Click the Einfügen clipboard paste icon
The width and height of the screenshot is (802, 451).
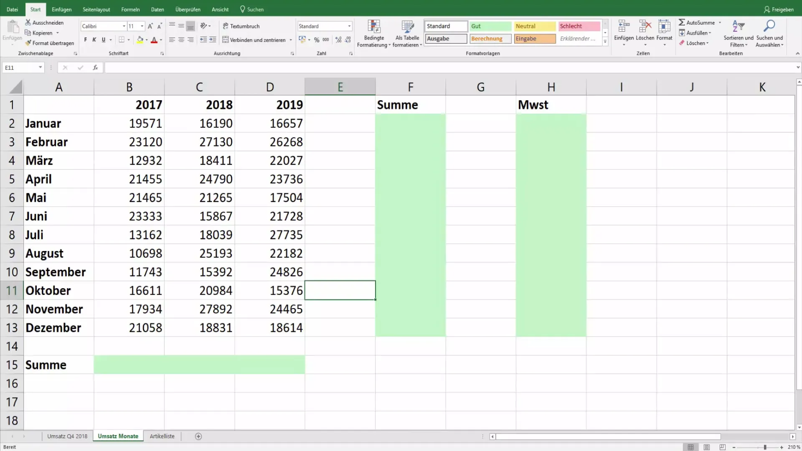click(13, 27)
